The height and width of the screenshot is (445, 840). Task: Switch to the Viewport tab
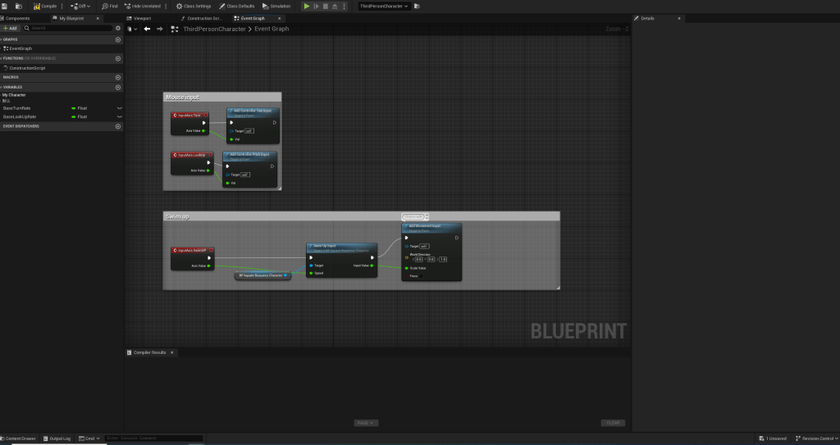[x=143, y=17]
